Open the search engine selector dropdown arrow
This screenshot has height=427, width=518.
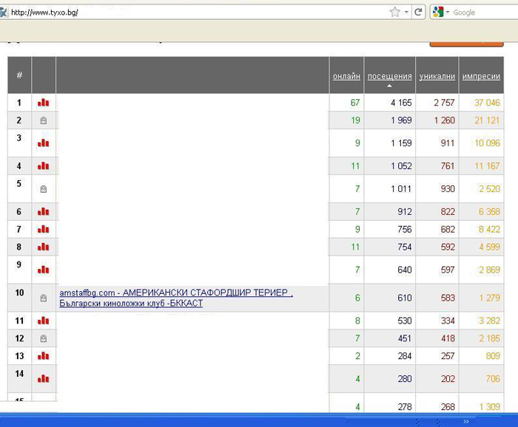tap(448, 13)
